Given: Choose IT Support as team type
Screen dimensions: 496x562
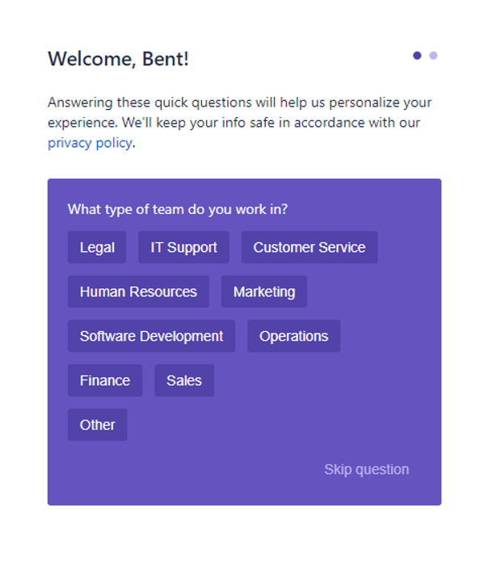Looking at the screenshot, I should (x=183, y=247).
